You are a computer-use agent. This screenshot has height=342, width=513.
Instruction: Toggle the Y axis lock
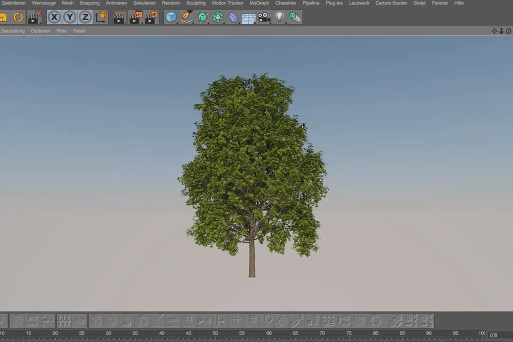tap(70, 17)
